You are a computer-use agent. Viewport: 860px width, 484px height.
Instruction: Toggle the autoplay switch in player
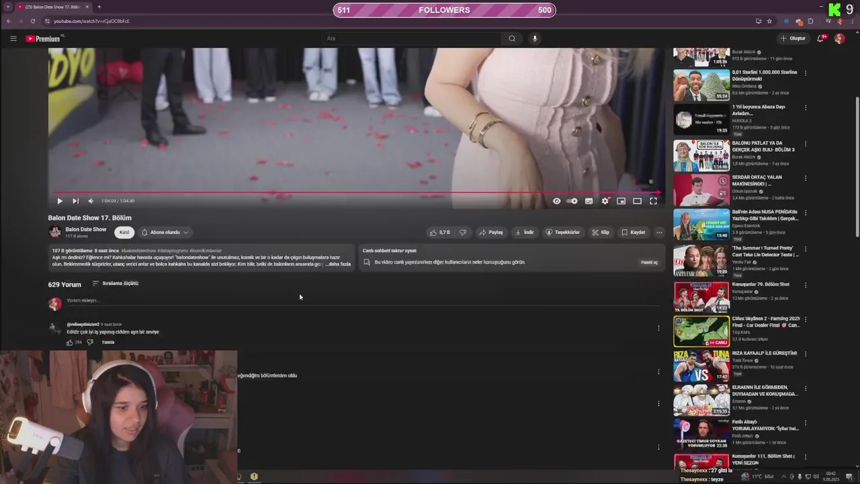572,201
